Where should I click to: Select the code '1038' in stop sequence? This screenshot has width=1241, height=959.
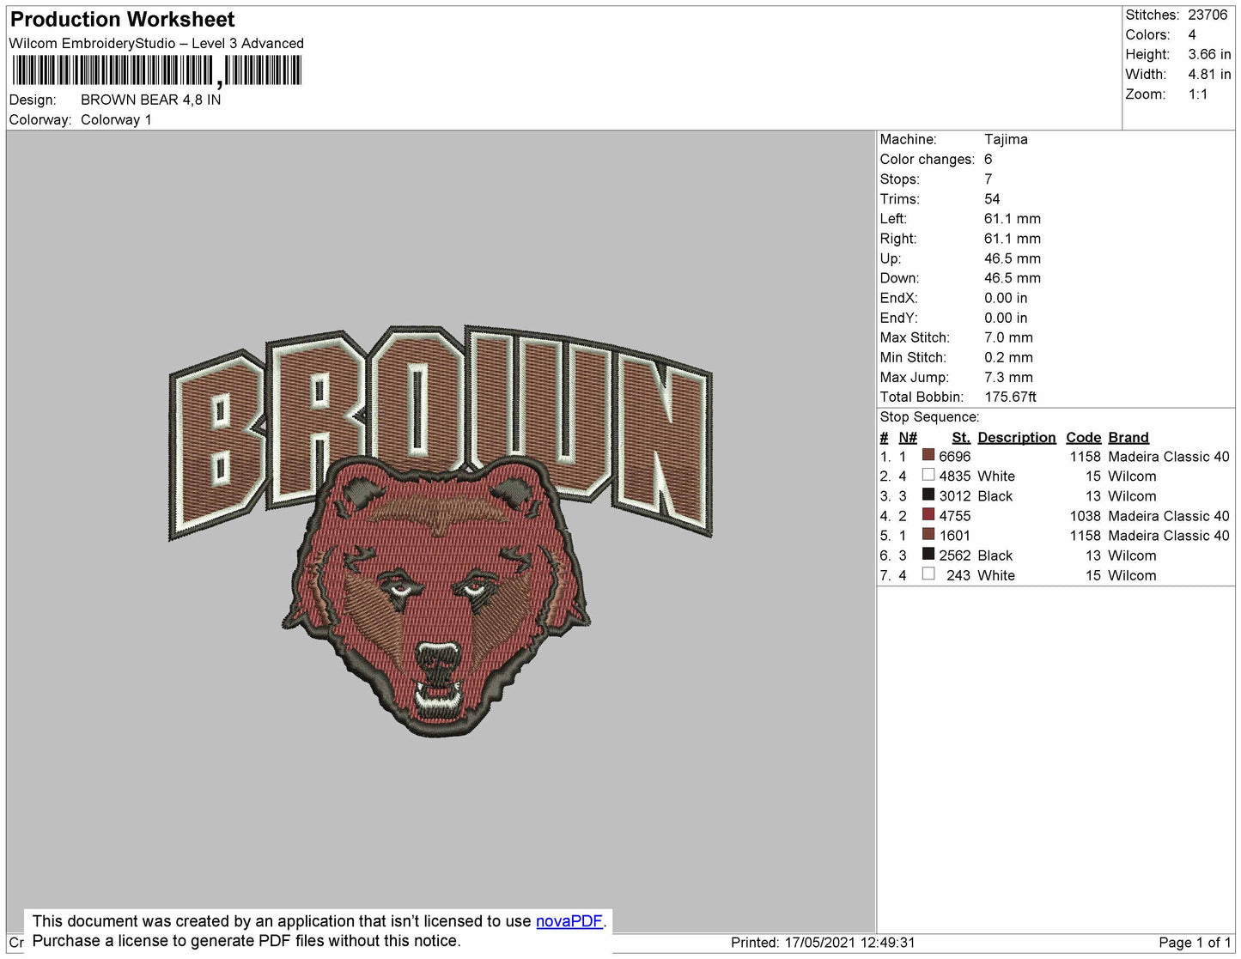[1086, 515]
